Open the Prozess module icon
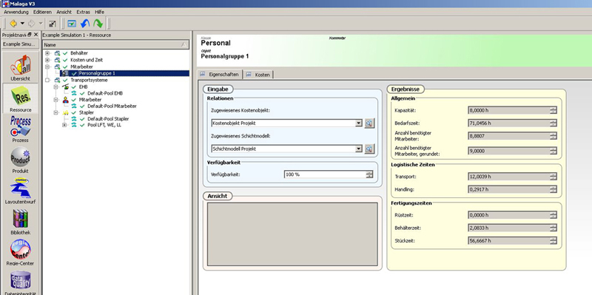 click(x=21, y=126)
